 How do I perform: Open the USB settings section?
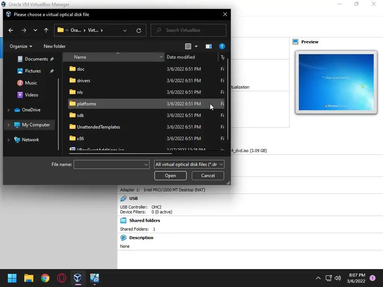coord(134,198)
